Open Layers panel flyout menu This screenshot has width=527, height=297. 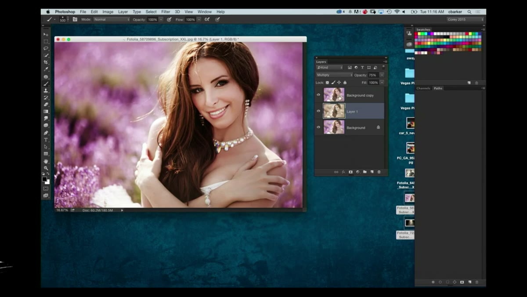(385, 62)
